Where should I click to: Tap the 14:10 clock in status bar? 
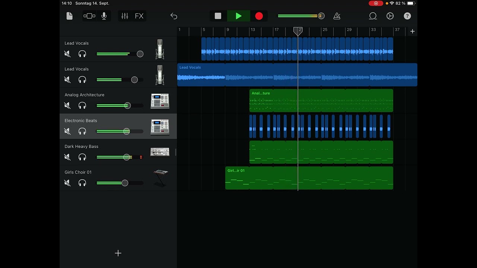[x=67, y=3]
